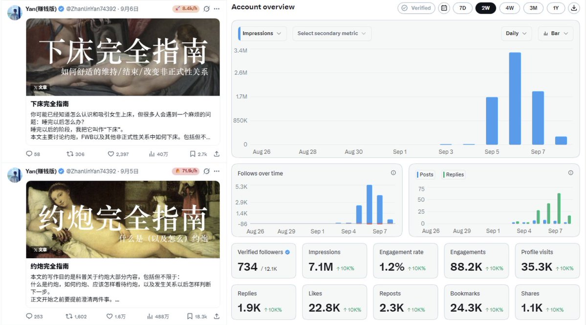The width and height of the screenshot is (586, 325).
Task: Open more options on 9月5日 post
Action: [217, 171]
